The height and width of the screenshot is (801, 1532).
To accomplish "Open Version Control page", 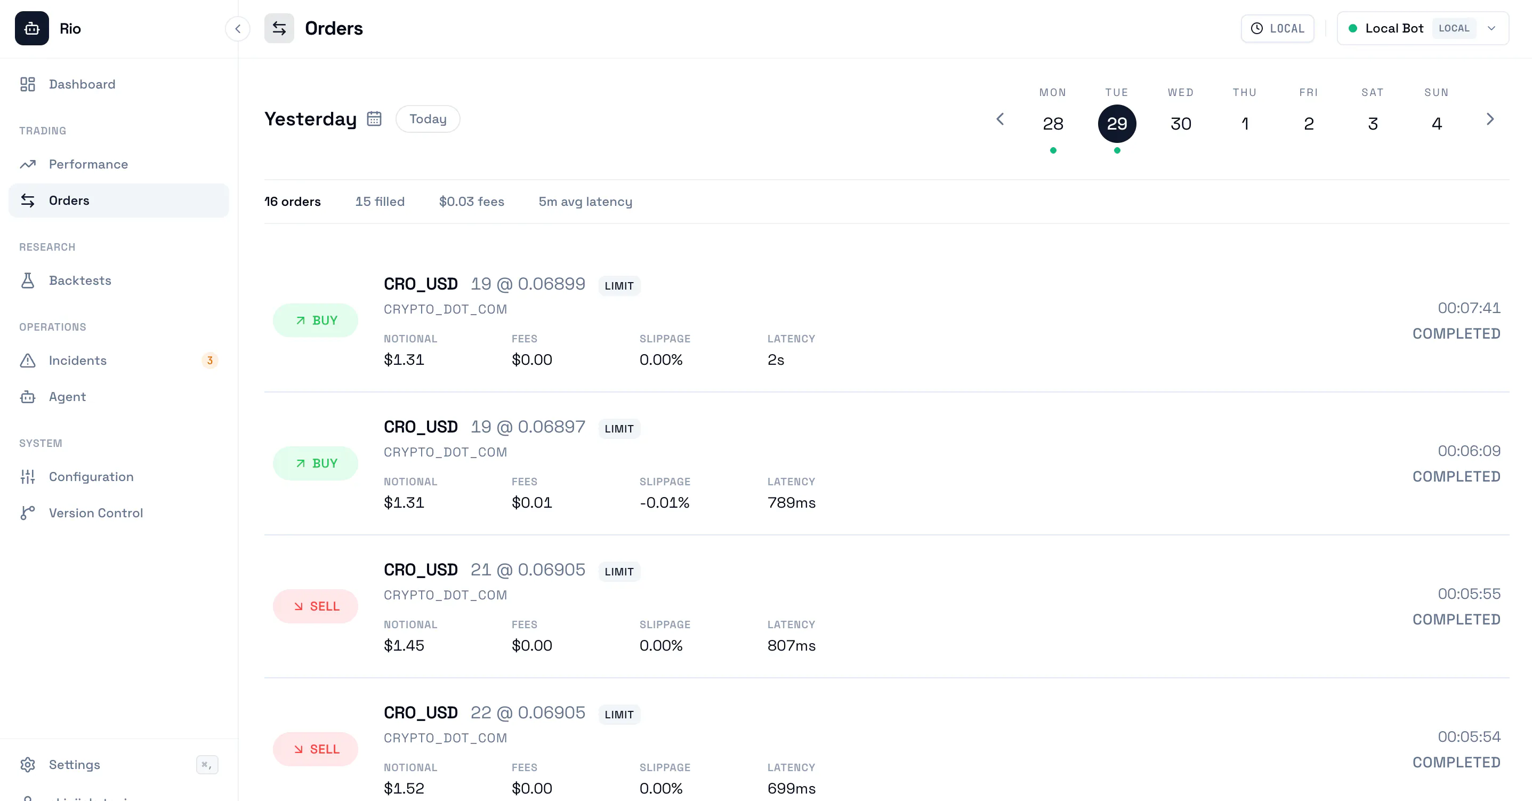I will [x=118, y=513].
